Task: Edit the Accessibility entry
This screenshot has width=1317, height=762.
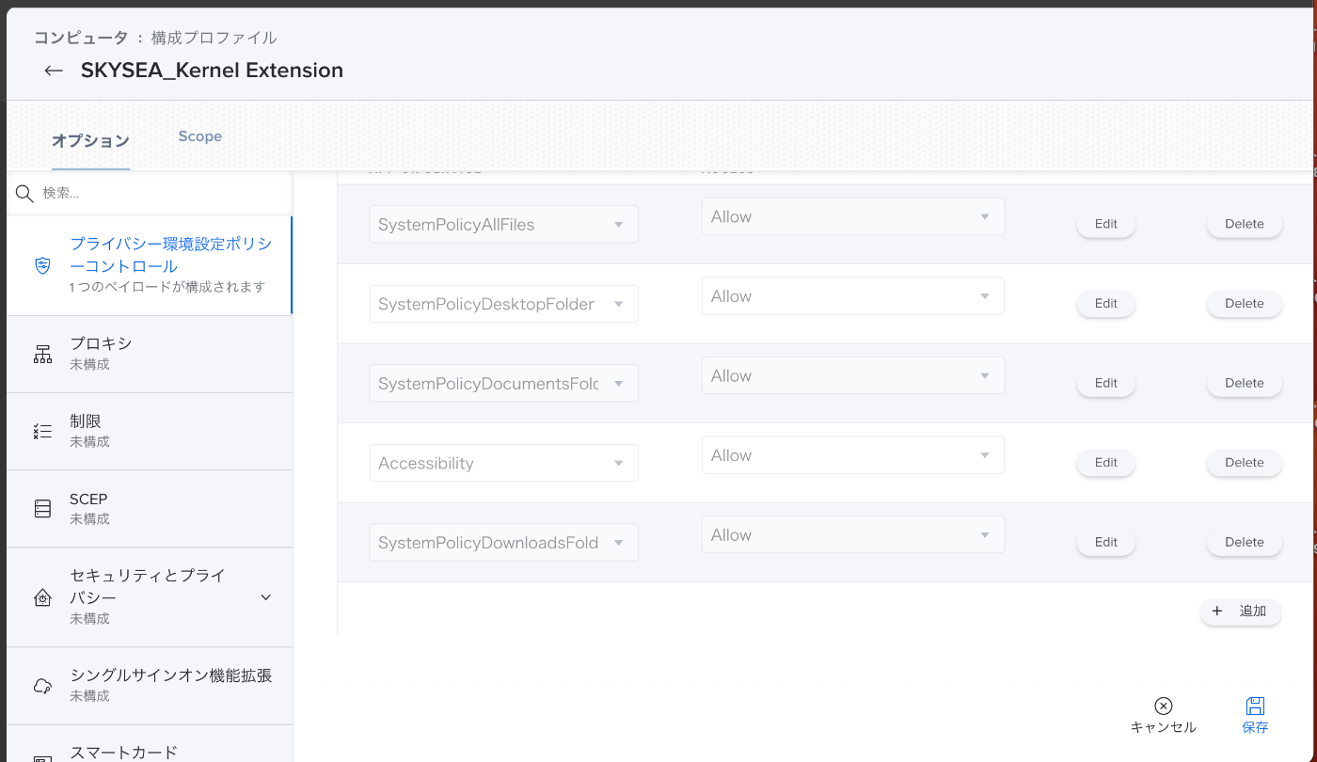Action: (x=1106, y=463)
